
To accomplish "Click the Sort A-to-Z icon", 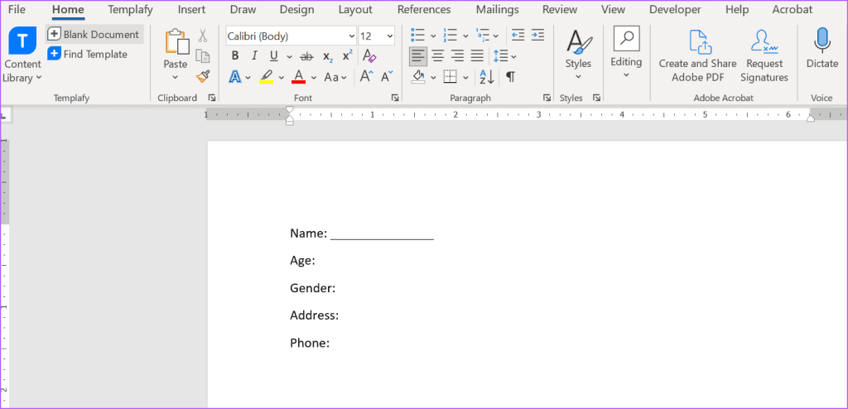I will tap(487, 77).
